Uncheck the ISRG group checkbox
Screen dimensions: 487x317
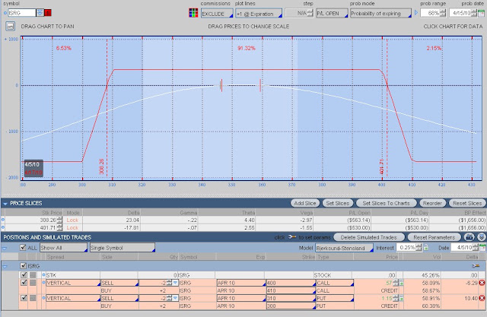click(24, 266)
